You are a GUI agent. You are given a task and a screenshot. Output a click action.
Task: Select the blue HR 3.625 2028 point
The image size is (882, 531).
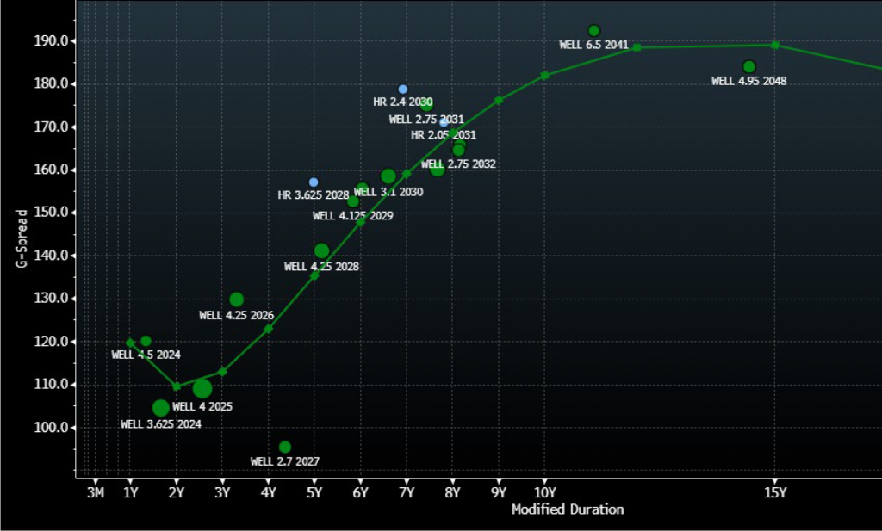pos(314,182)
